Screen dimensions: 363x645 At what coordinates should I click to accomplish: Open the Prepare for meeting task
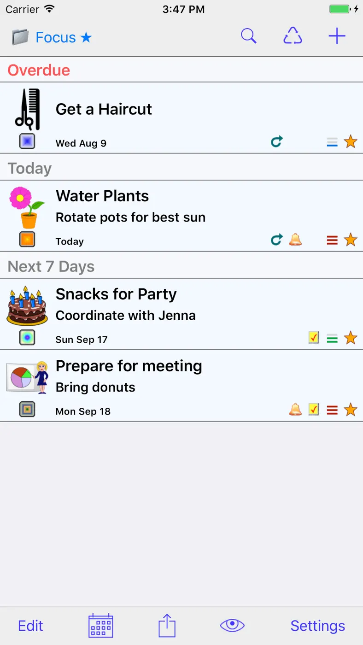[181, 386]
